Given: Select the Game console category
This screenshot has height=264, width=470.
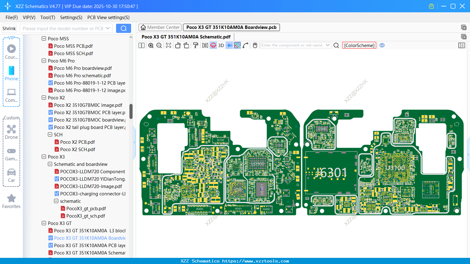Looking at the screenshot, I should click(x=11, y=154).
